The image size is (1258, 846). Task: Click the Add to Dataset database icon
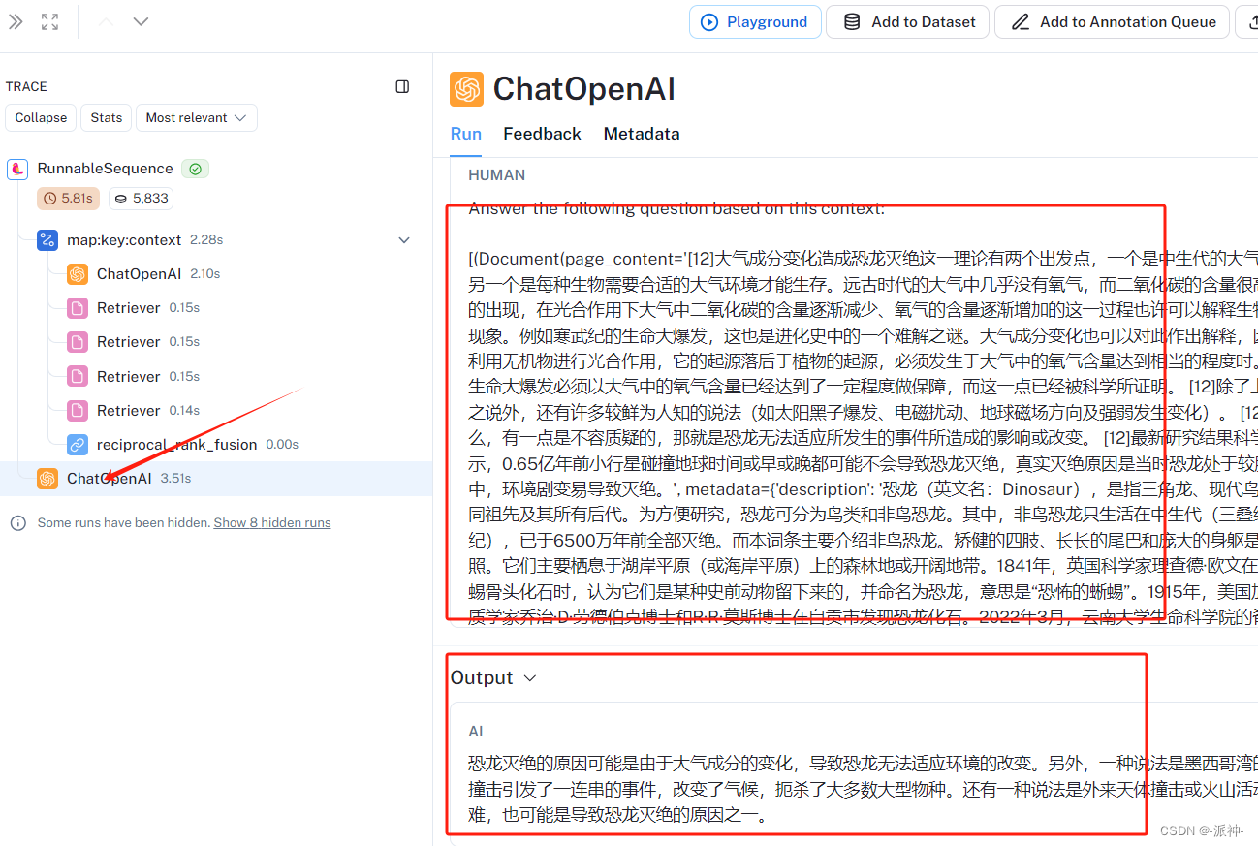tap(852, 21)
